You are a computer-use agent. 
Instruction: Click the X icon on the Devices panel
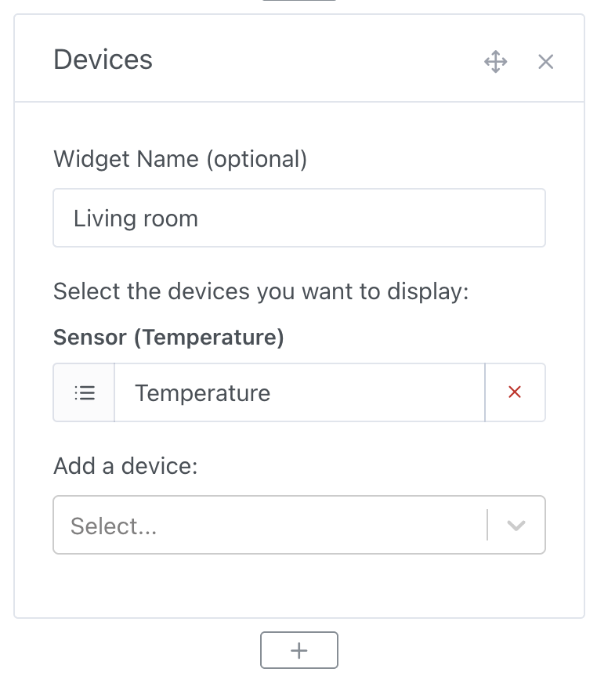(545, 61)
